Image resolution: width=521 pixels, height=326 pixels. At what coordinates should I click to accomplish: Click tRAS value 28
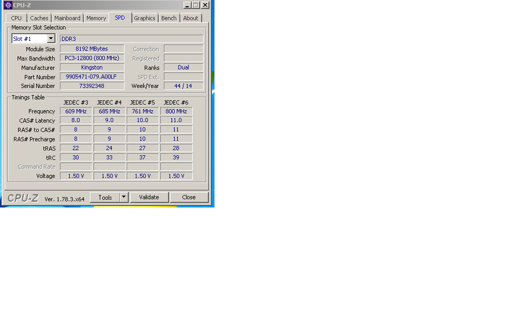[x=176, y=148]
